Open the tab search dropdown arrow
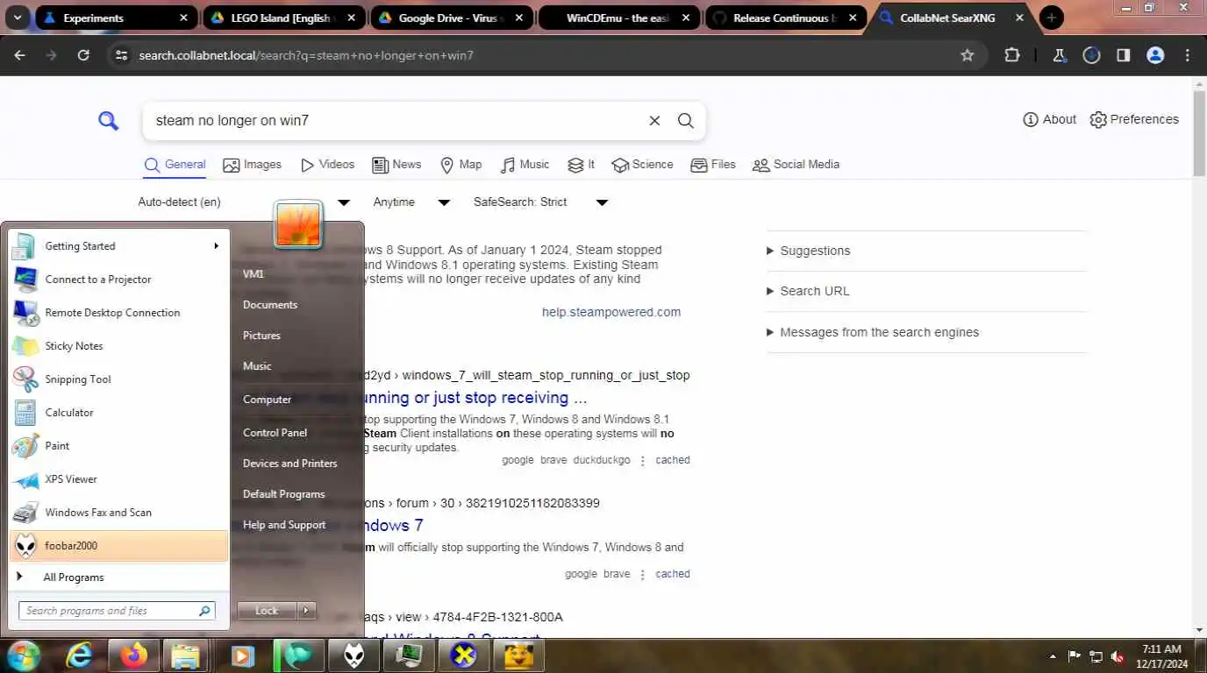The image size is (1207, 673). [x=18, y=18]
